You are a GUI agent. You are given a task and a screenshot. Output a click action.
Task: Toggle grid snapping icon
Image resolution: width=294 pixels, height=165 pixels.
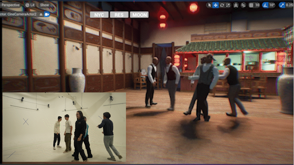[251, 5]
